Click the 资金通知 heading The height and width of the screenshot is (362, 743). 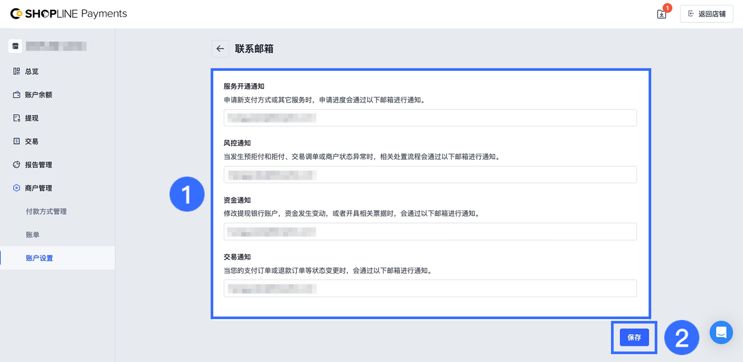(237, 200)
